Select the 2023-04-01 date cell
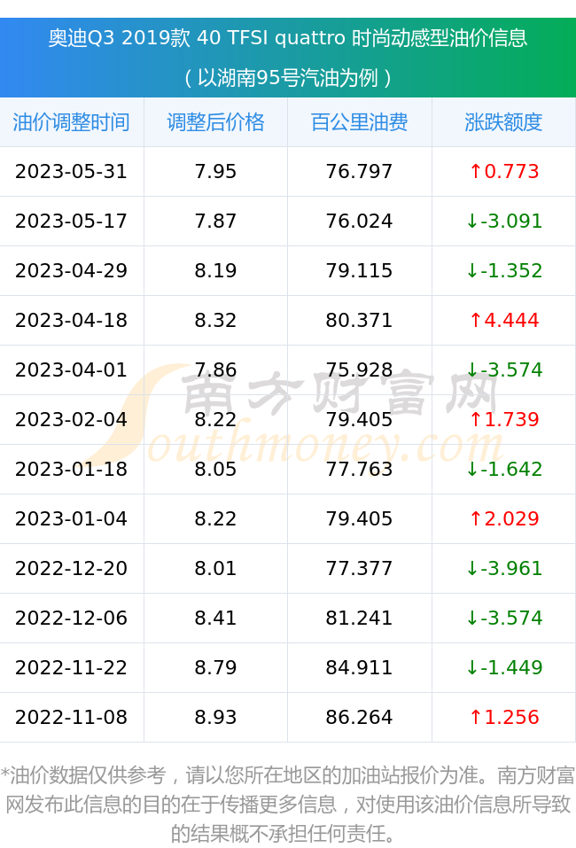This screenshot has height=848, width=576. pyautogui.click(x=72, y=370)
